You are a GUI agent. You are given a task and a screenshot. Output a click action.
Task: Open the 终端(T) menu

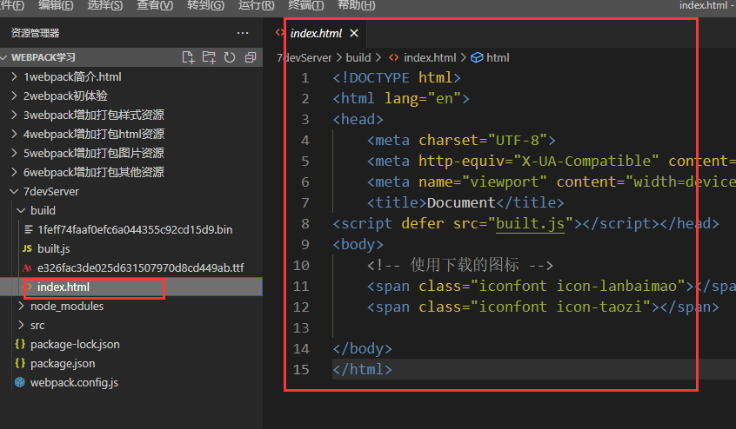305,5
